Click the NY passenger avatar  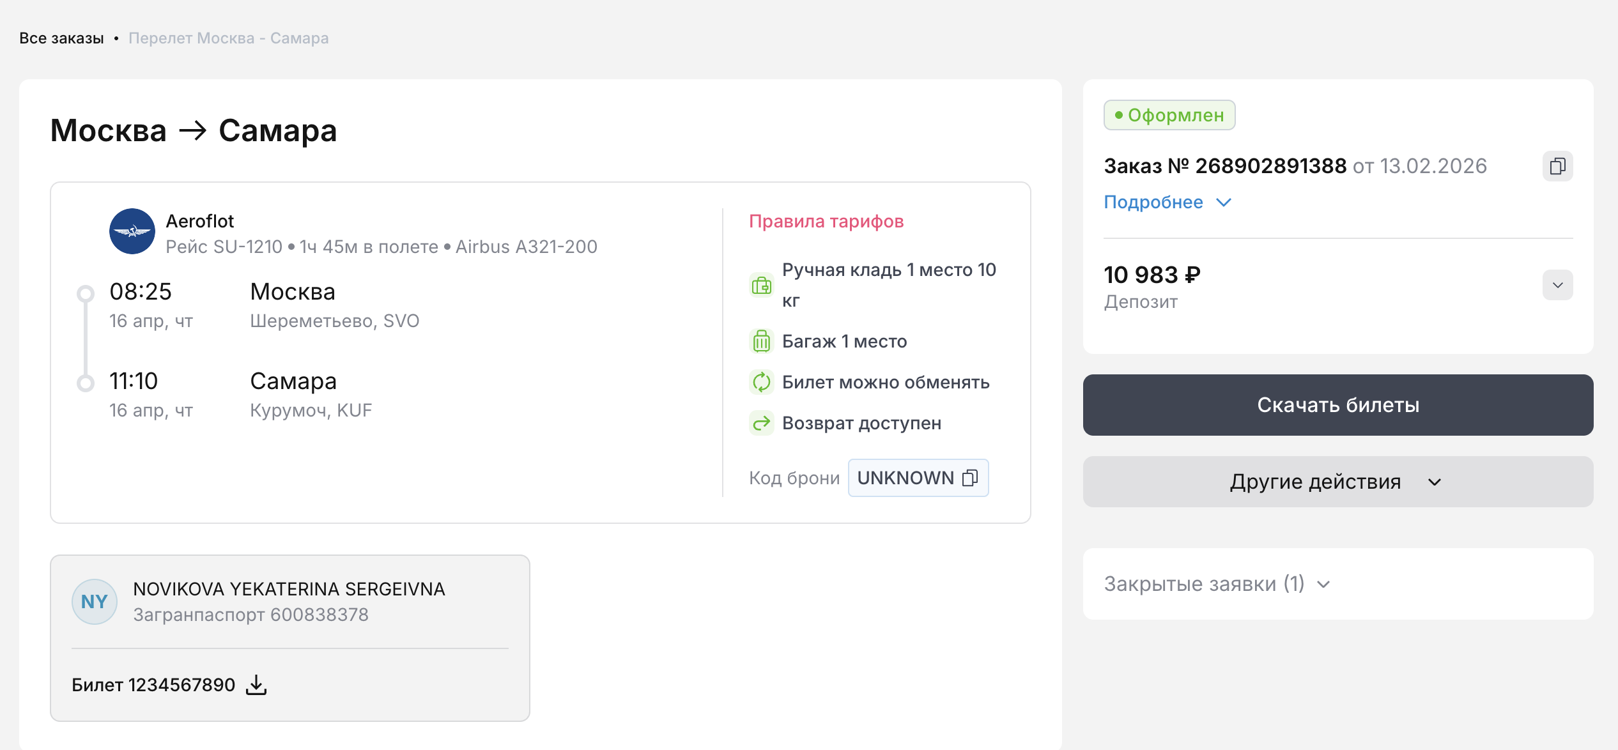(x=95, y=602)
